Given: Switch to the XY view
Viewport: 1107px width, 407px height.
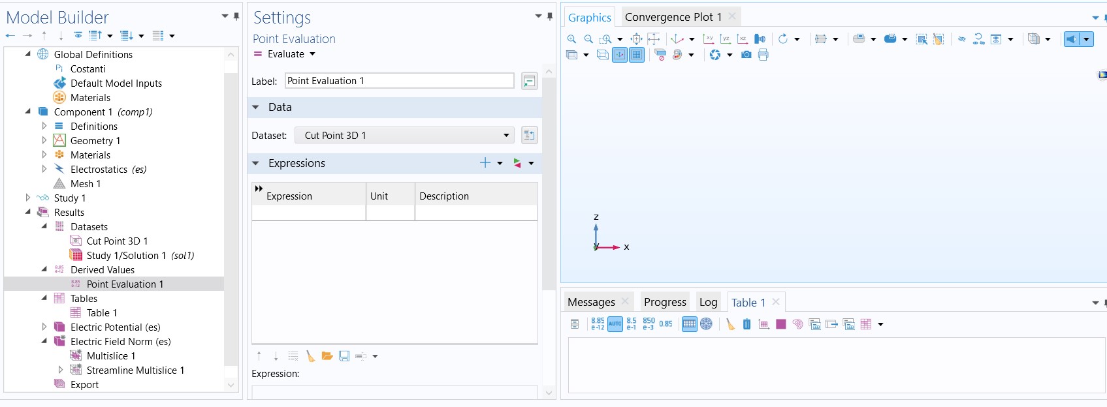Looking at the screenshot, I should tap(708, 39).
